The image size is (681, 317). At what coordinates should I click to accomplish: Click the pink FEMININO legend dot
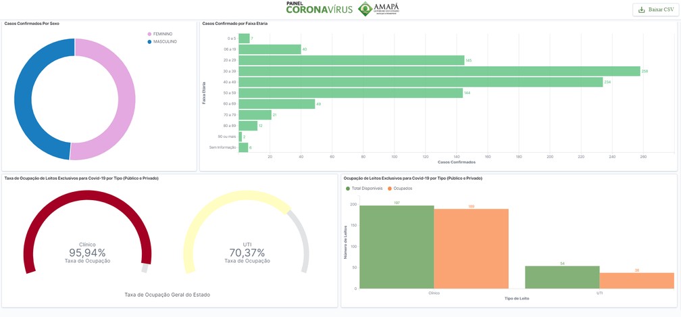pos(150,34)
